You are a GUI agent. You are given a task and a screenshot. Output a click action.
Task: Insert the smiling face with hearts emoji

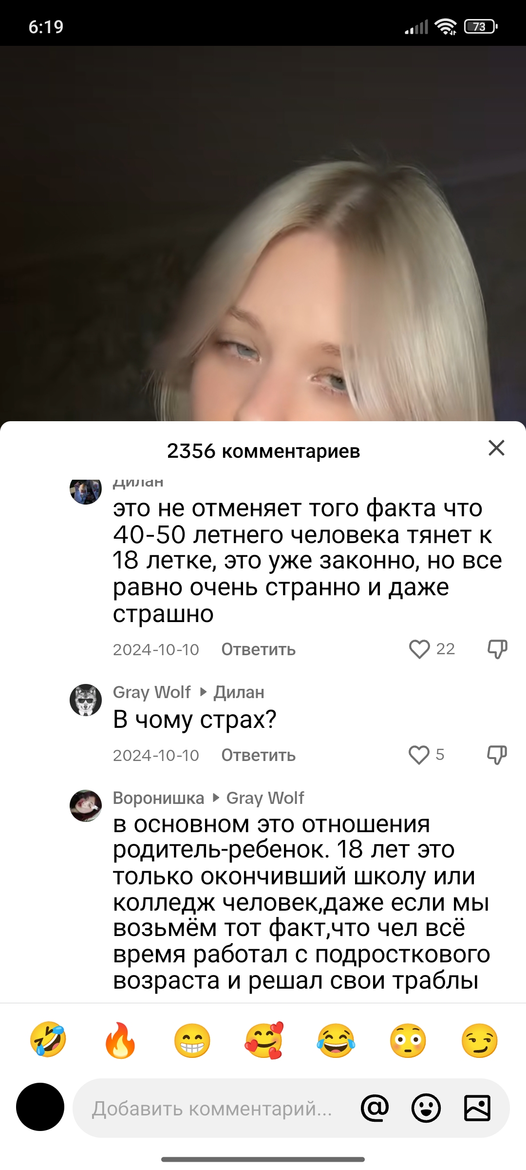(x=264, y=1040)
